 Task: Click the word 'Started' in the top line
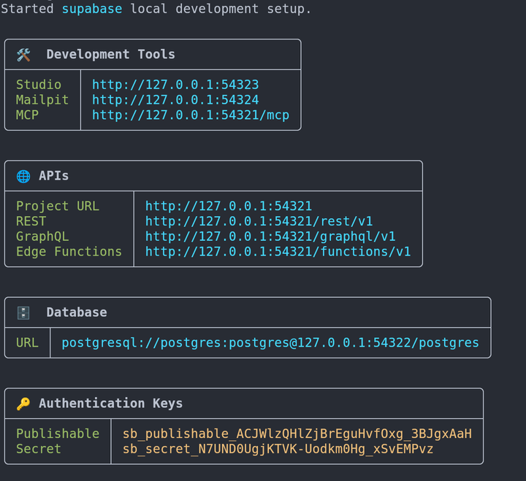(x=27, y=9)
